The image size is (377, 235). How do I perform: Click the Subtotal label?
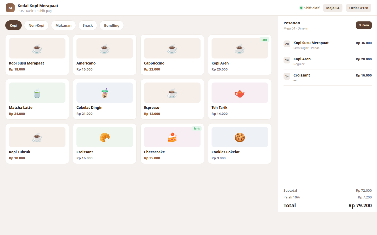290,190
